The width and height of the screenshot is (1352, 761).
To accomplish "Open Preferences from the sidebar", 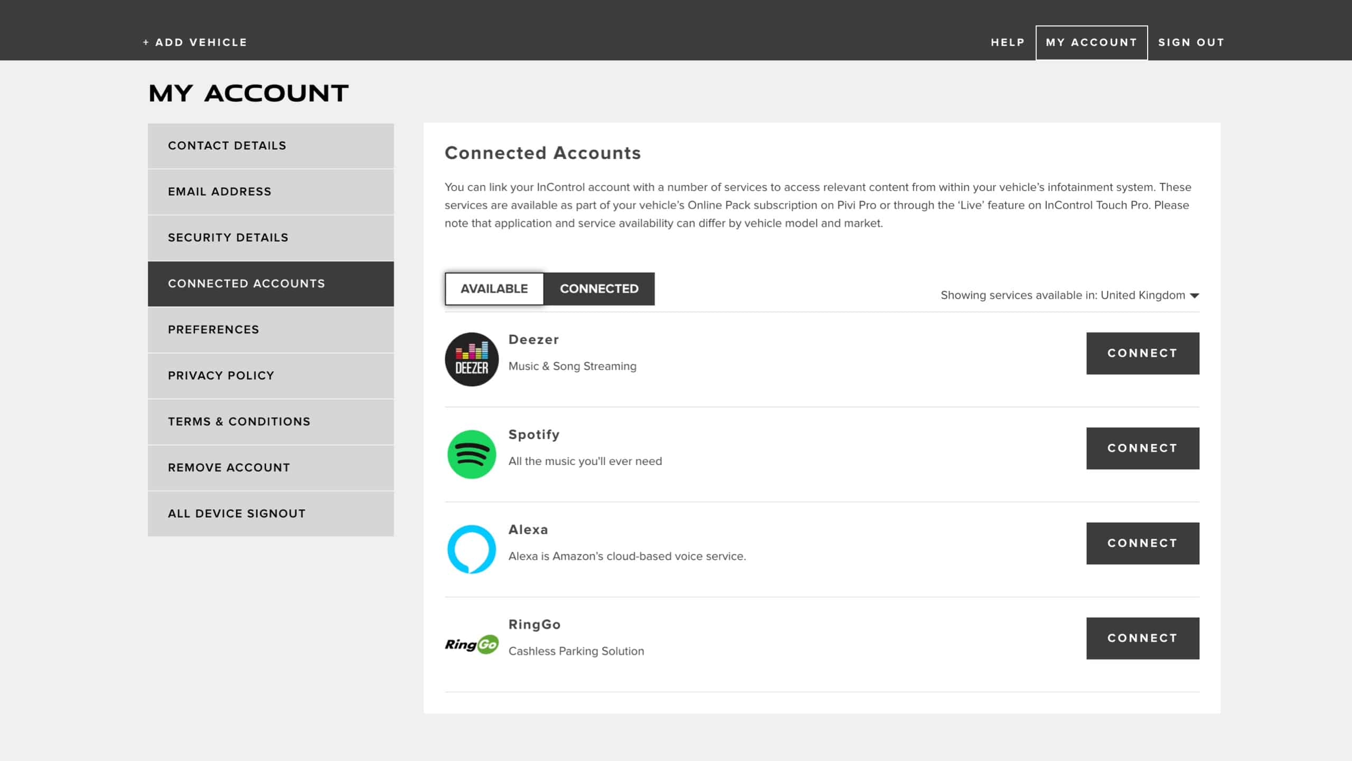I will [213, 329].
